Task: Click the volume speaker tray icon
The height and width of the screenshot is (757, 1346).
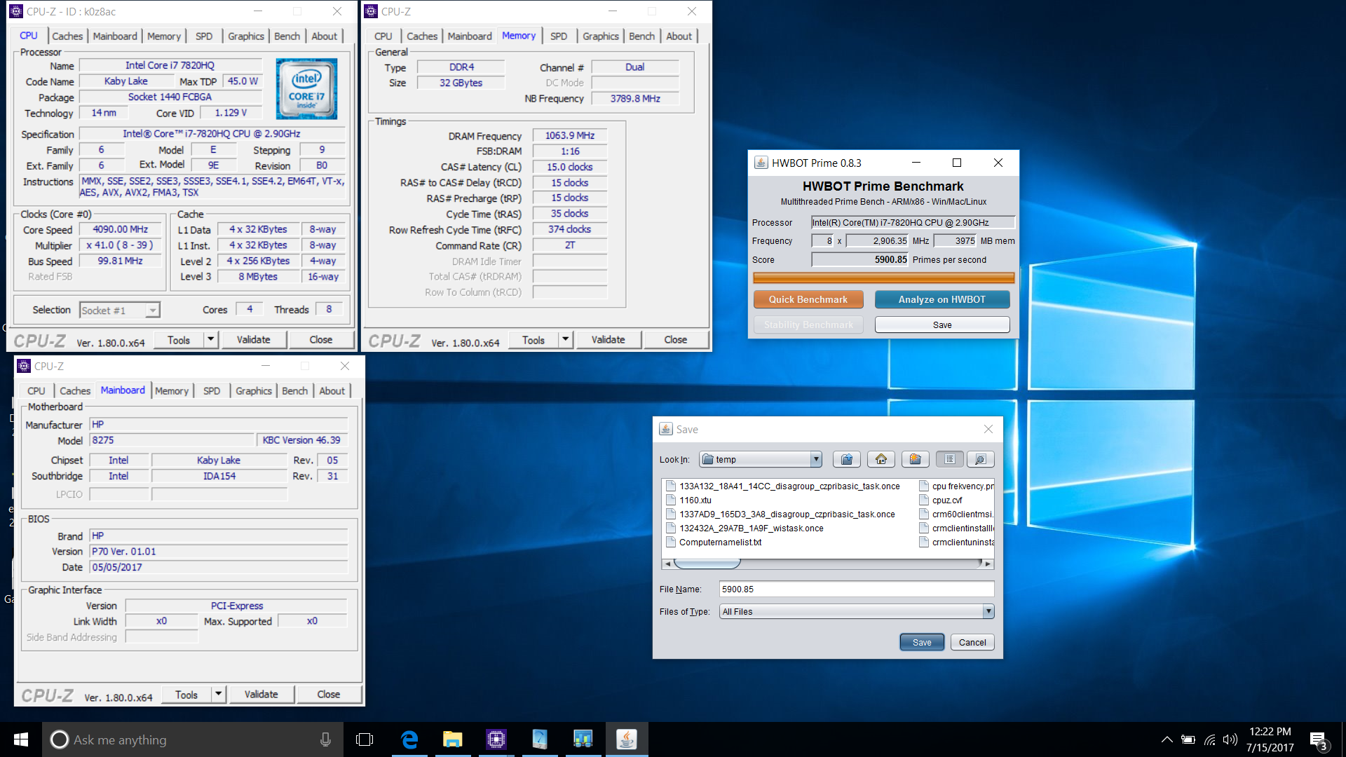Action: [1230, 739]
